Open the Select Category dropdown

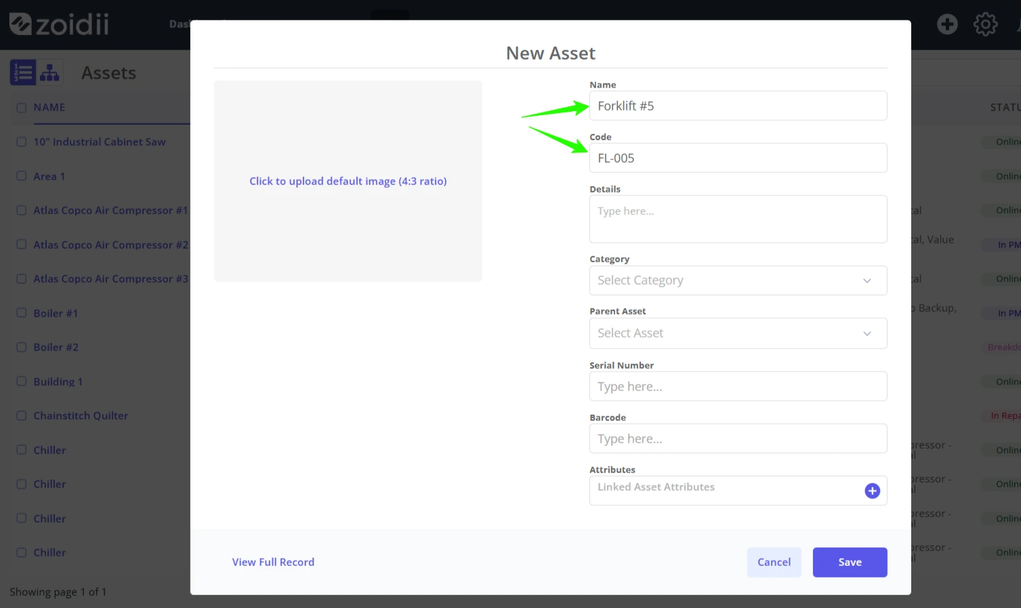[738, 281]
